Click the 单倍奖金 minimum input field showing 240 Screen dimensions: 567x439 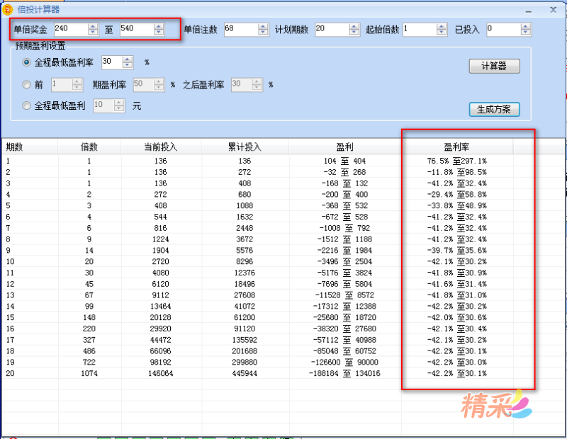tap(72, 29)
